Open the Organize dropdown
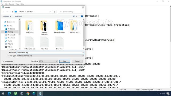Image resolution: width=171 pixels, height=96 pixels. click(x=7, y=16)
